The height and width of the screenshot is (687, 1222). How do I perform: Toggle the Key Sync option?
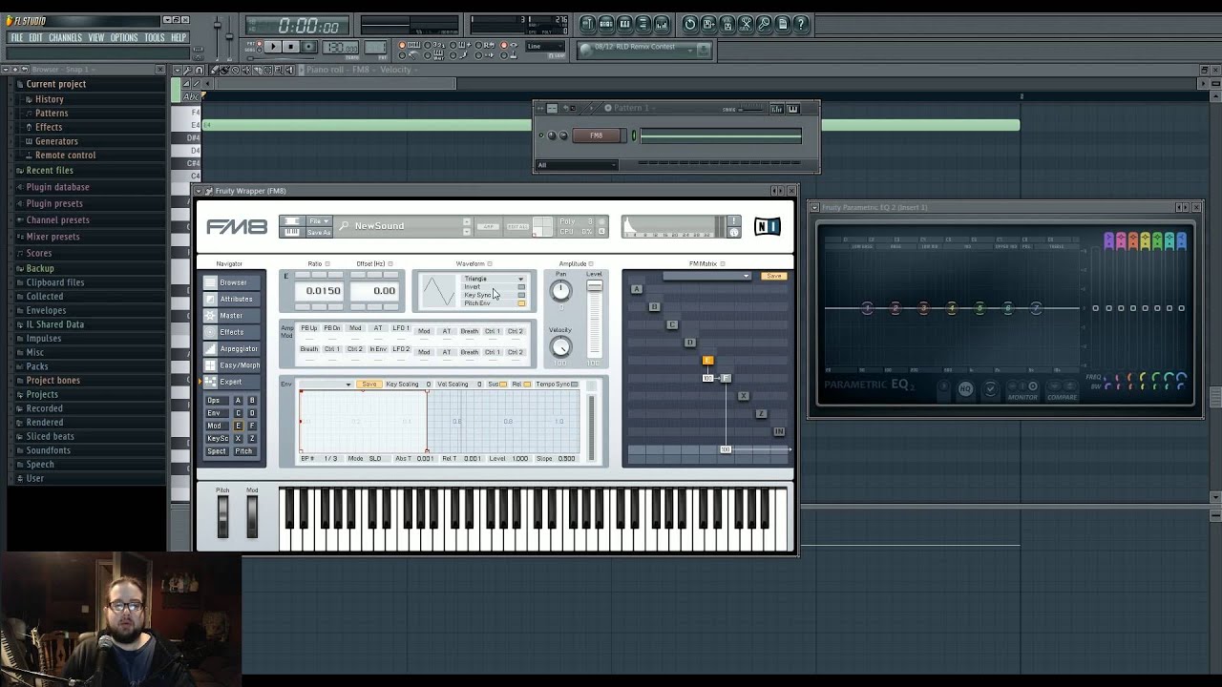[x=521, y=296]
